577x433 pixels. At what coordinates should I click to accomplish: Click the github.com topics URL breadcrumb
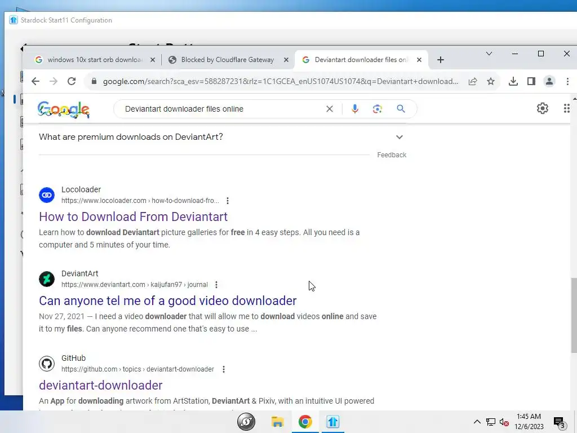pyautogui.click(x=137, y=369)
